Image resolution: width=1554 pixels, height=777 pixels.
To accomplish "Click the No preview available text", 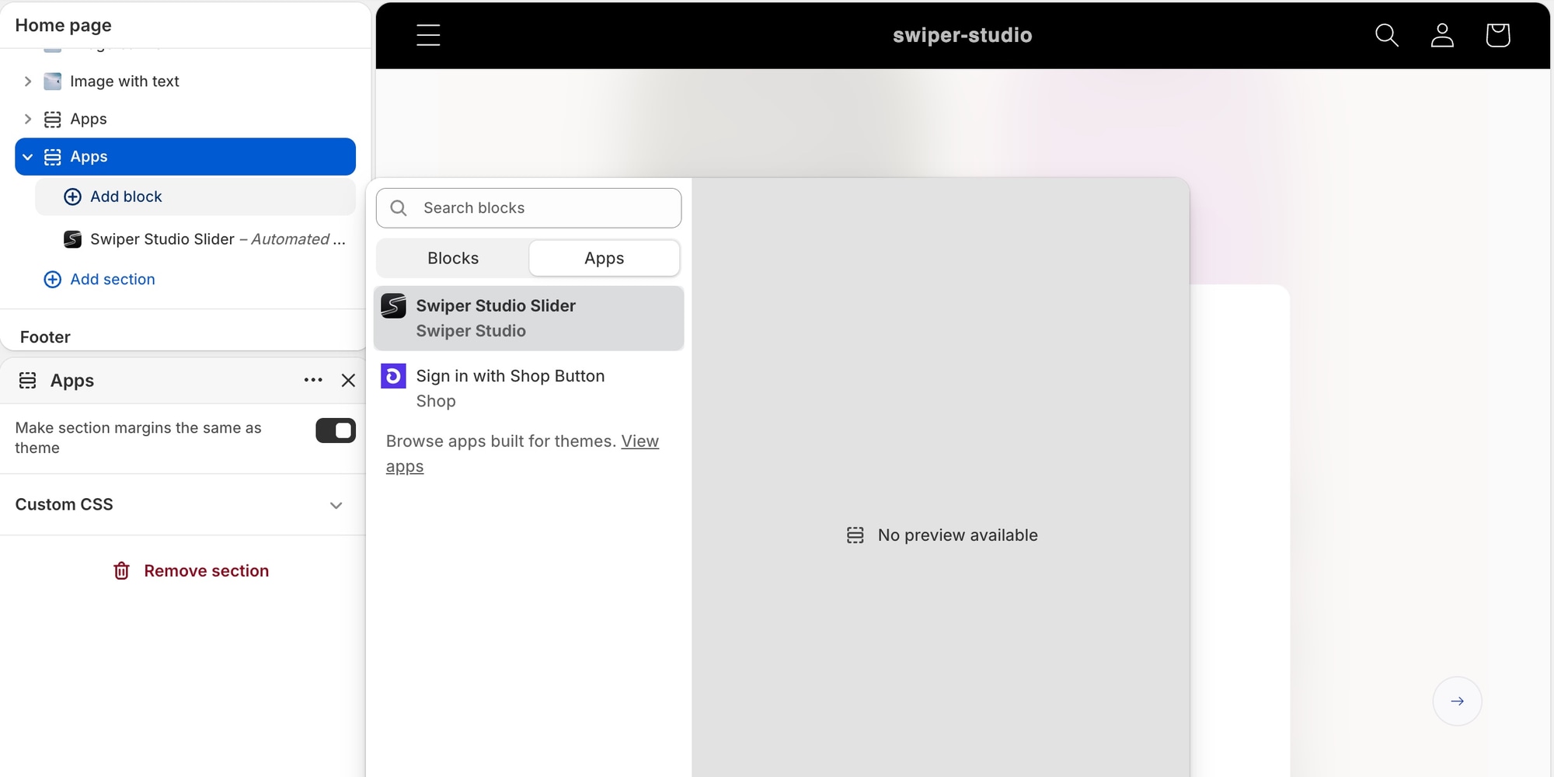I will point(957,535).
